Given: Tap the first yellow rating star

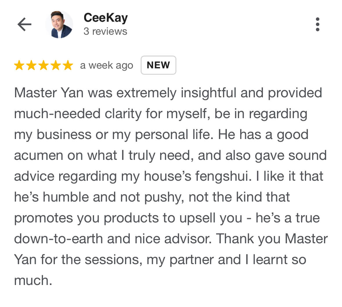Looking at the screenshot, I should click(x=19, y=65).
